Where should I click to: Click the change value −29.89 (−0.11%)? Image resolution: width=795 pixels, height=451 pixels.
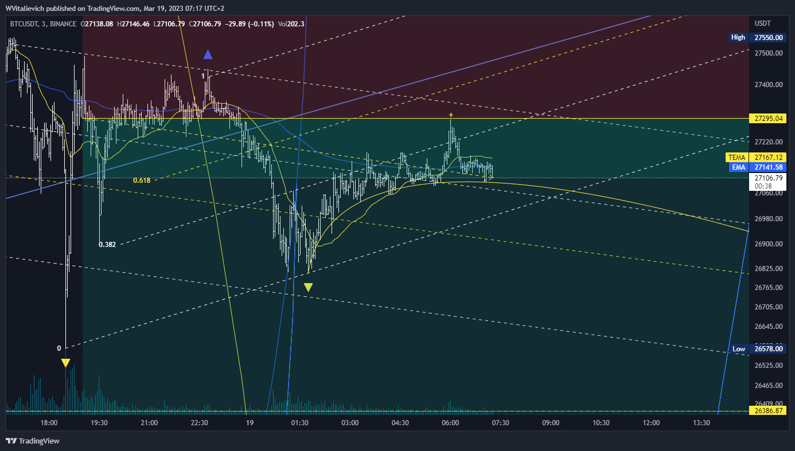(x=250, y=24)
